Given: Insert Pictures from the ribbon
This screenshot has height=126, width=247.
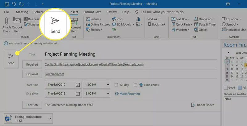Looking at the screenshot, I should click(94, 19).
